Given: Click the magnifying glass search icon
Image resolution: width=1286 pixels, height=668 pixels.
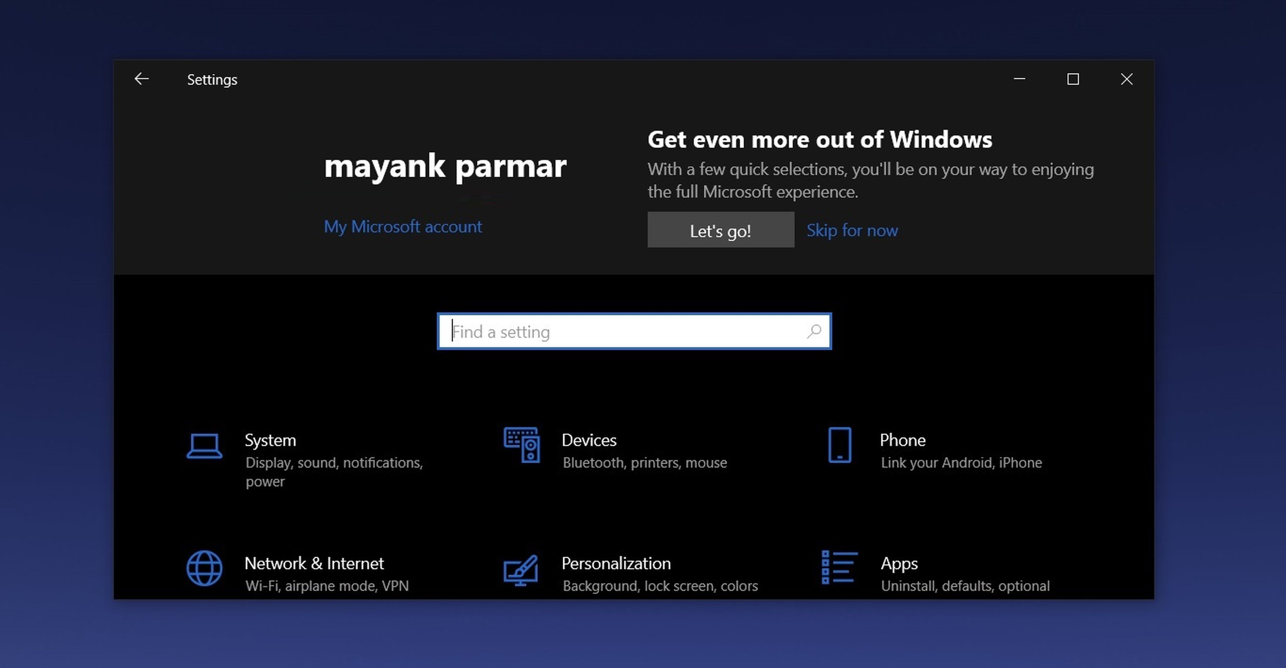Looking at the screenshot, I should 814,331.
